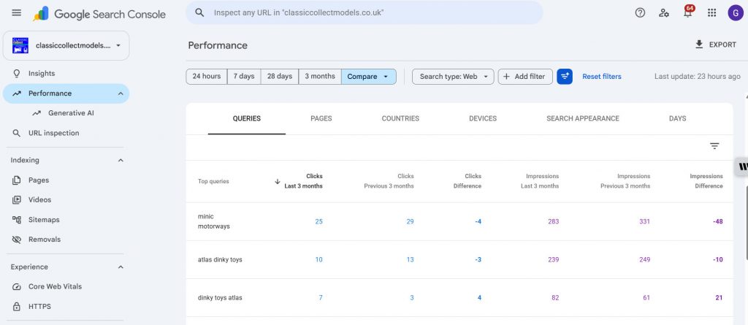
Task: Click Clicks Difference column header
Action: [x=467, y=181]
